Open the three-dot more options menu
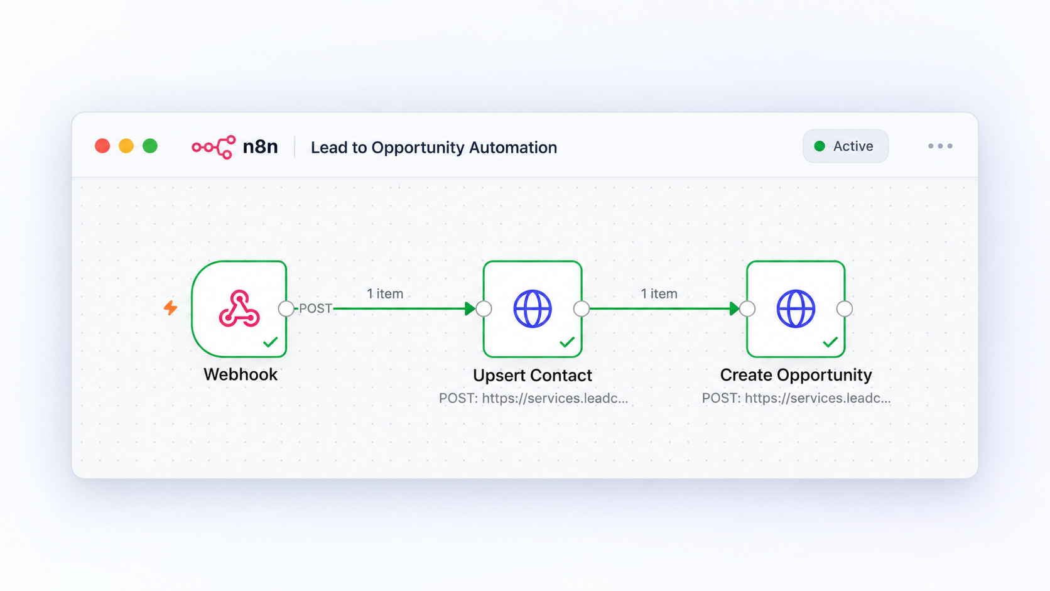Viewport: 1050px width, 591px height. (940, 146)
